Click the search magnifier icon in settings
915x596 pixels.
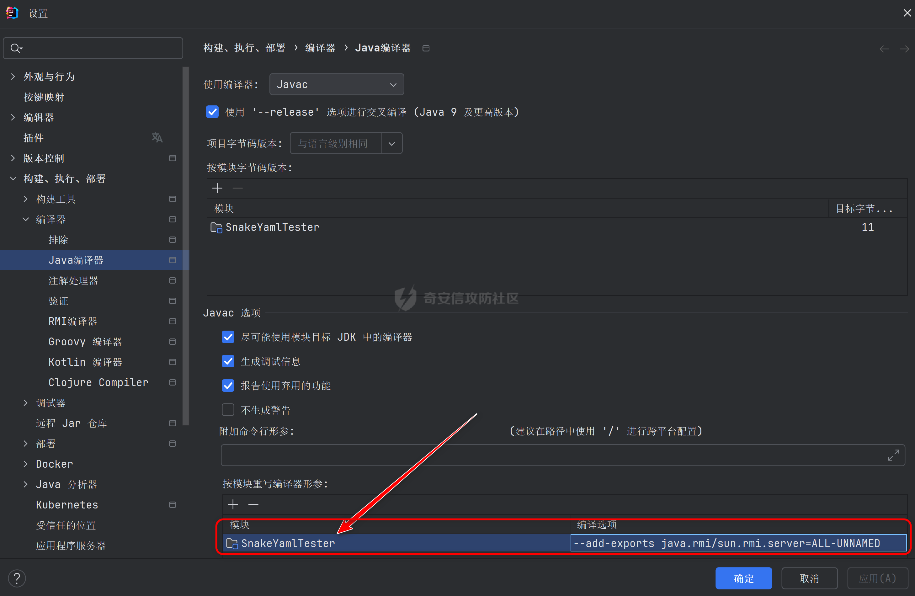point(17,48)
